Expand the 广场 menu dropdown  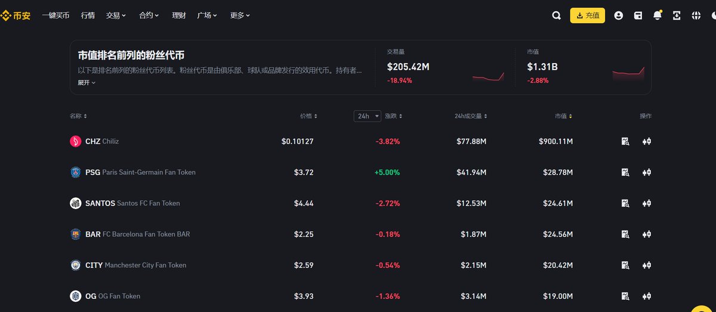[207, 15]
